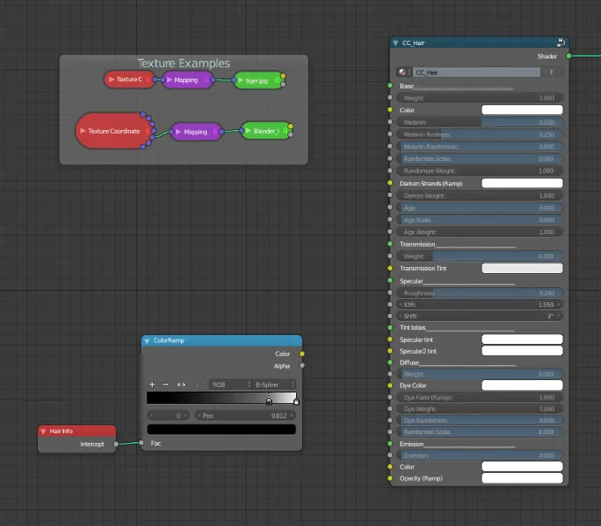Screen dimensions: 601x526
Task: Click the ColorRamp Fac input socket
Action: coord(141,443)
